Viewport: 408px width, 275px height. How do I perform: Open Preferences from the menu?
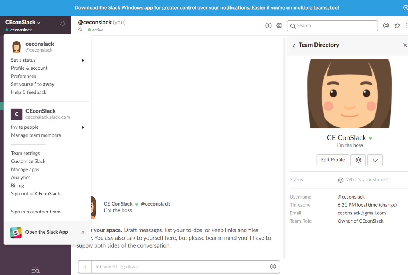(x=23, y=76)
